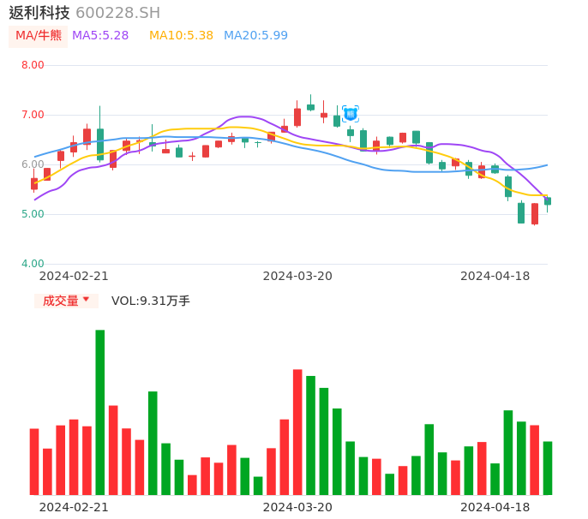Viewport: 588px width, 519px height.
Task: Click the 2024-03-20 date label under price chart
Action: tap(297, 276)
